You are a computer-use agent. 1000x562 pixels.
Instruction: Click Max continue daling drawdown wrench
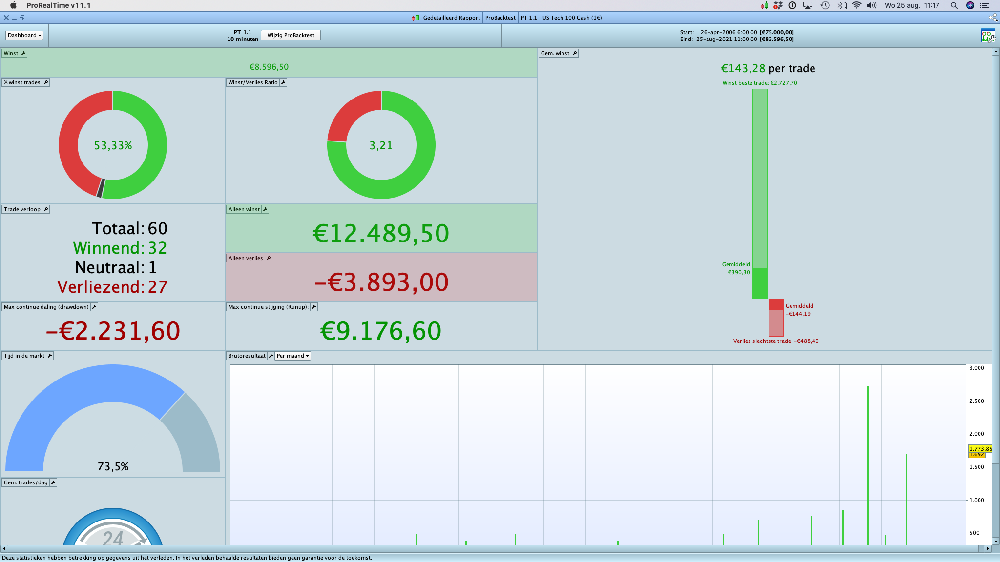[94, 307]
